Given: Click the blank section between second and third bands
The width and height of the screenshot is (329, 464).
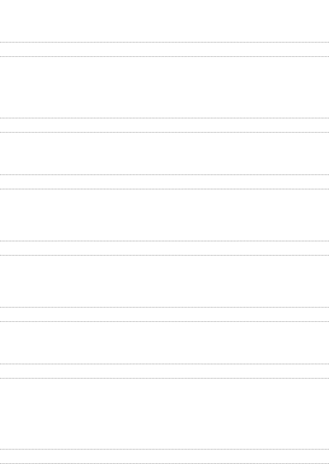Looking at the screenshot, I should (164, 153).
